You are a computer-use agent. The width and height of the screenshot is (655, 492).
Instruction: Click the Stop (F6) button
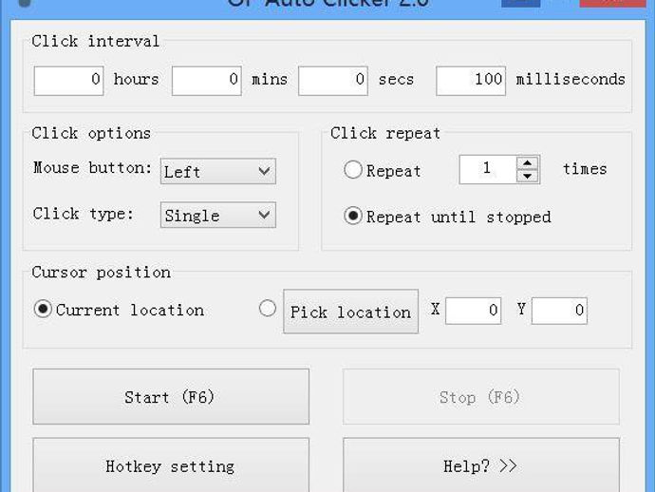click(480, 397)
